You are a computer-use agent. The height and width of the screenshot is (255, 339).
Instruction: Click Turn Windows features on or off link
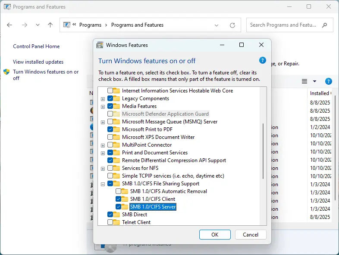[x=46, y=75]
